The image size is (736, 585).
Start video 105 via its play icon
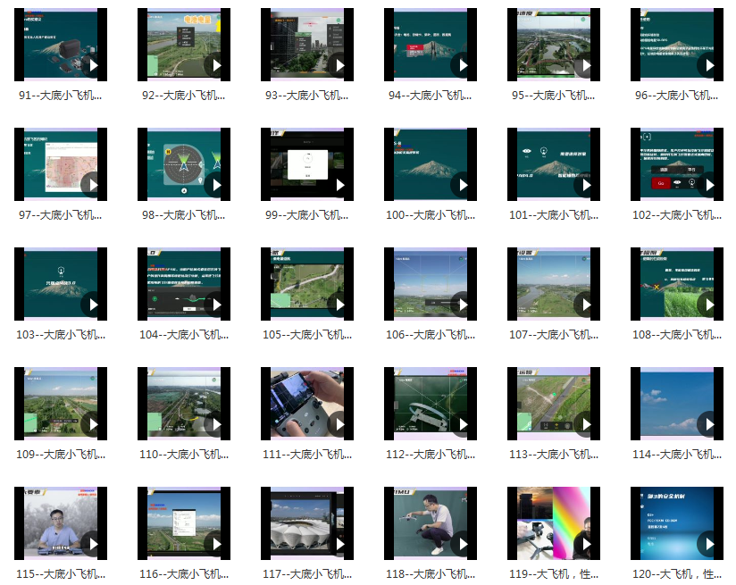(339, 305)
